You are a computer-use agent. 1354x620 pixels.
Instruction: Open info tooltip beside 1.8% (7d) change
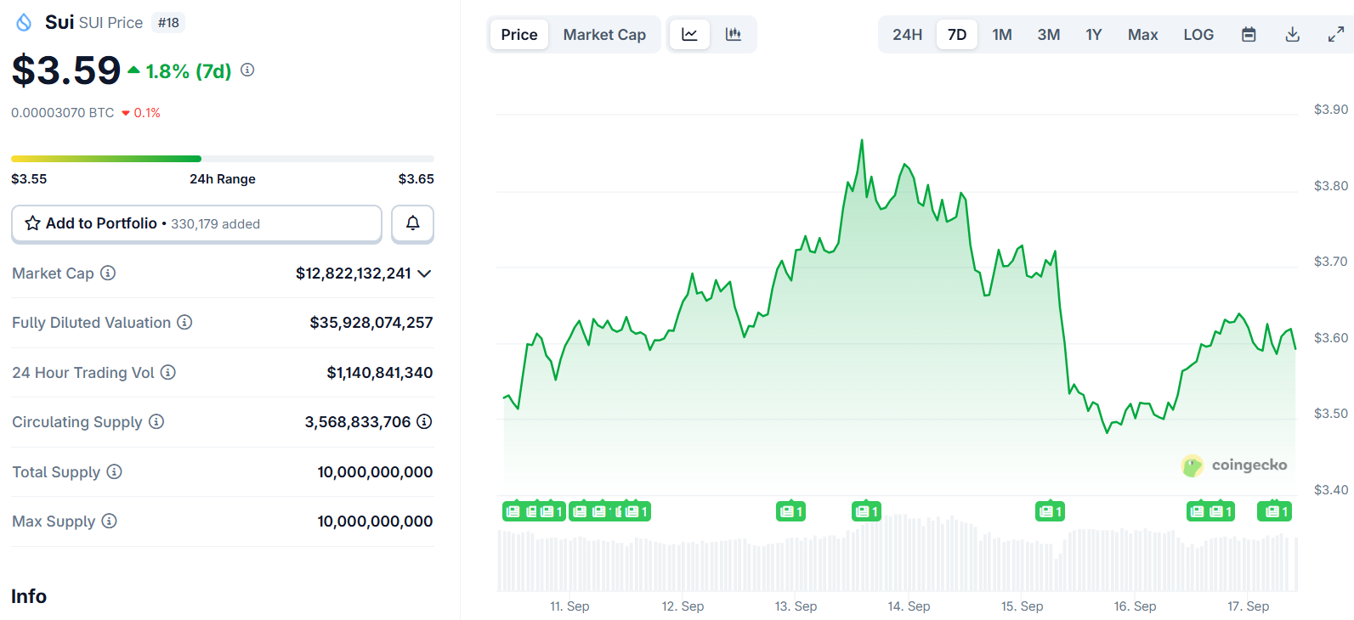coord(247,70)
